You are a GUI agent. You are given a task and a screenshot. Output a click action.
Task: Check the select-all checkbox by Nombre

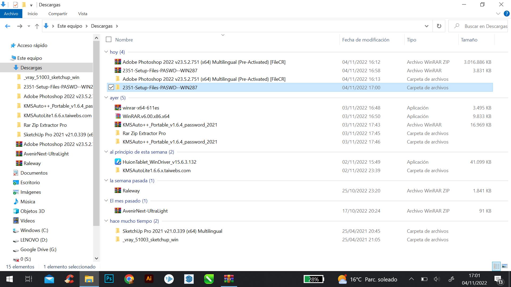[109, 40]
